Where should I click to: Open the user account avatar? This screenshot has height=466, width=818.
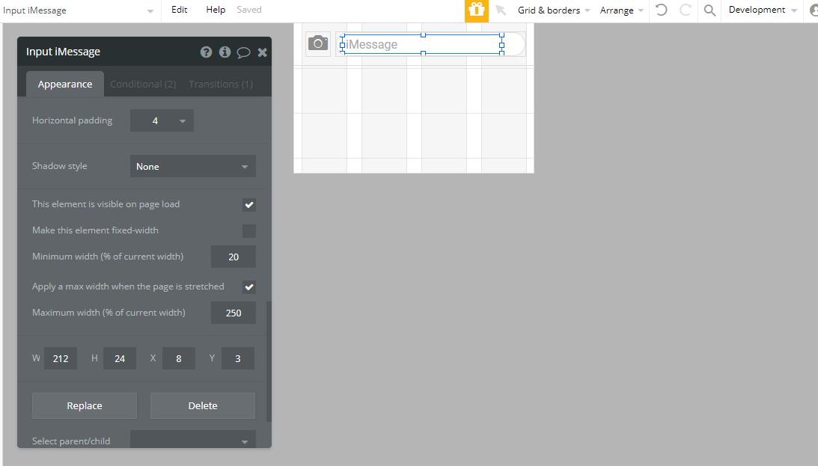(814, 10)
